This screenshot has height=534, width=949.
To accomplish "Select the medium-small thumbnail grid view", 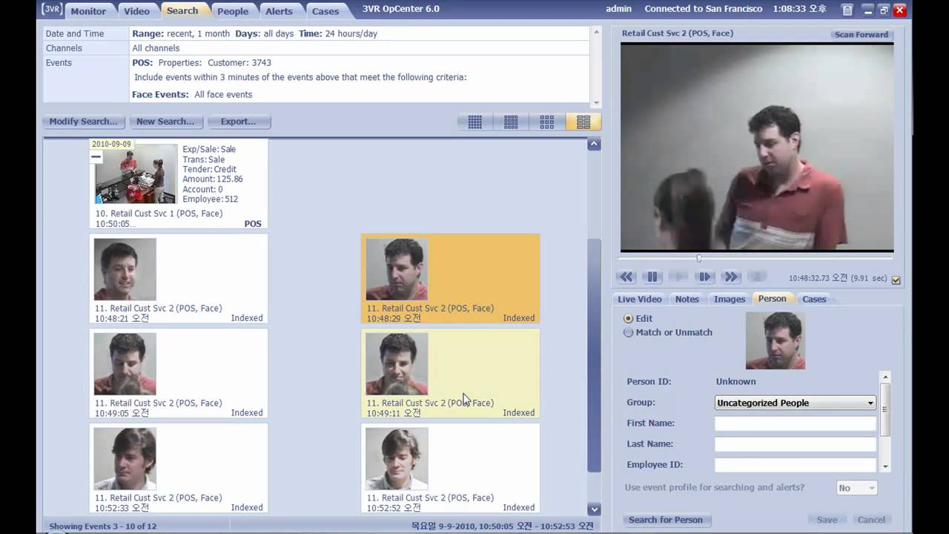I will pos(511,122).
